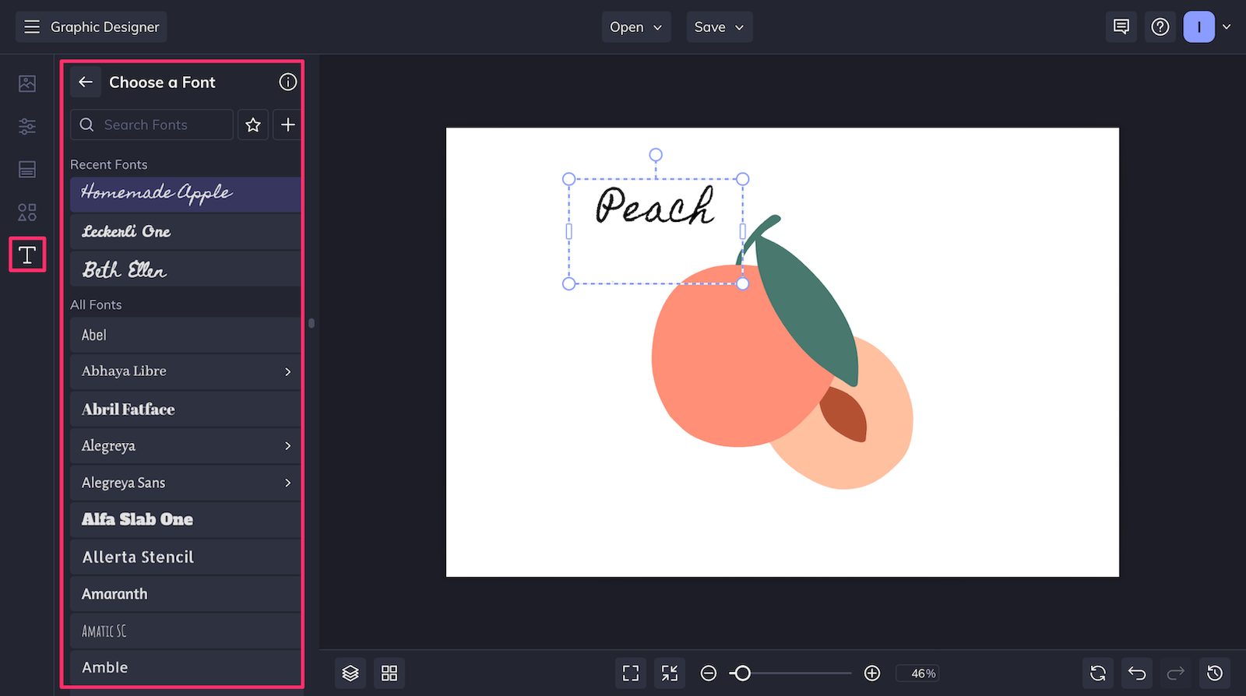Open the Graphics elements sidebar icon
Image resolution: width=1246 pixels, height=696 pixels.
point(27,212)
